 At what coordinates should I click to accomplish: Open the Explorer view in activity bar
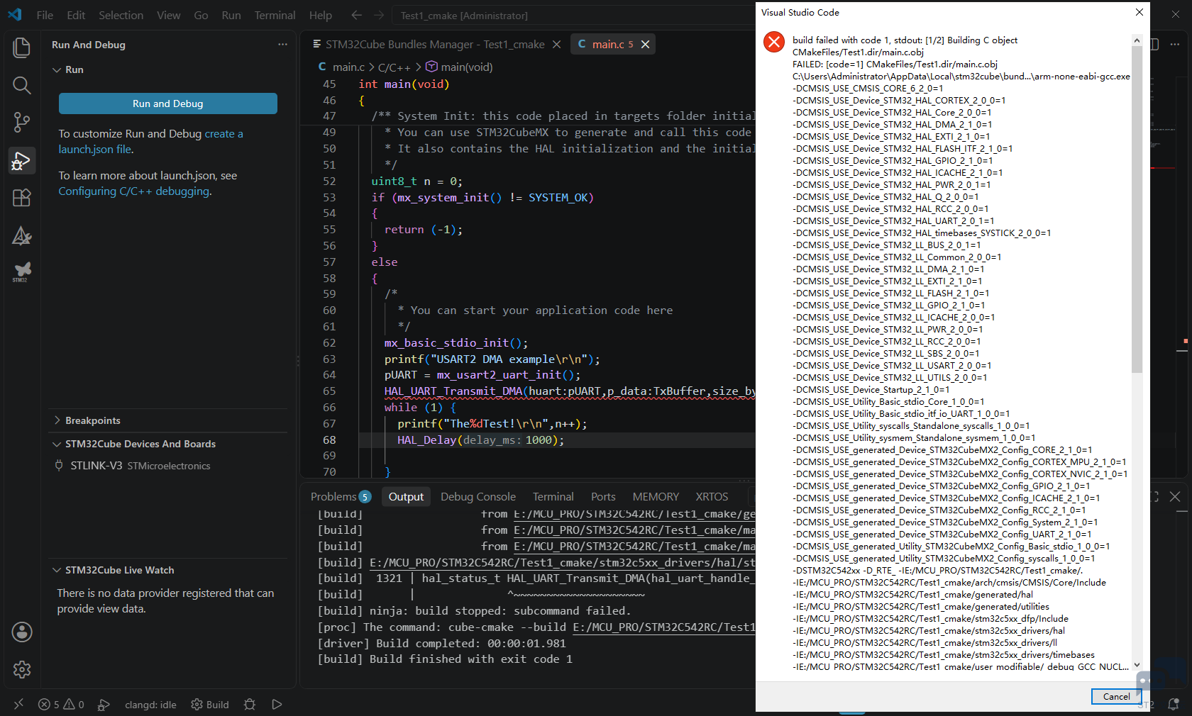pos(22,47)
